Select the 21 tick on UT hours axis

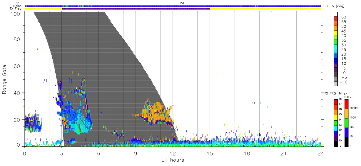tap(284, 153)
